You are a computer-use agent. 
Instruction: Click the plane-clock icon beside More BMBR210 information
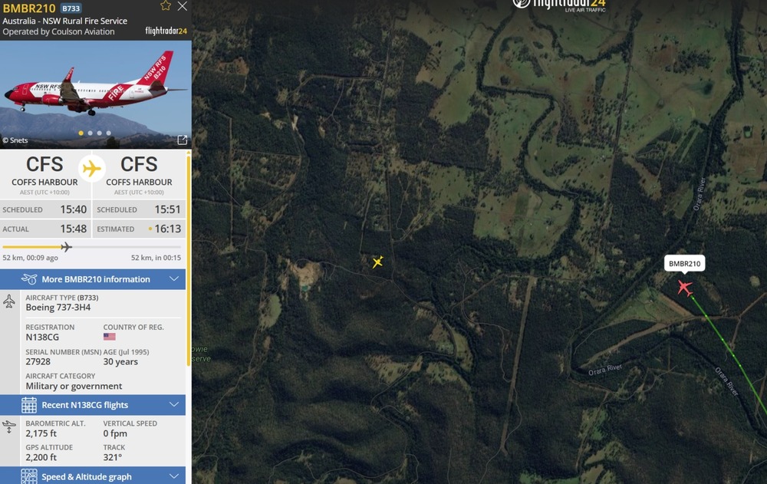click(29, 279)
